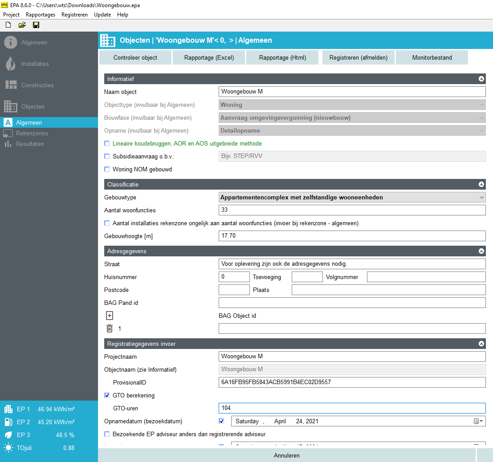Click the Rapportage (Html) button
This screenshot has height=462, width=493.
tap(282, 57)
